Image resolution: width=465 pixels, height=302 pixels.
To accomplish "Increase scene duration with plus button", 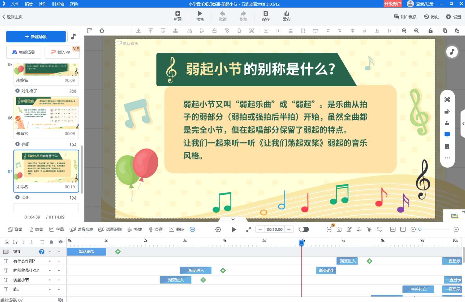I will point(289,229).
